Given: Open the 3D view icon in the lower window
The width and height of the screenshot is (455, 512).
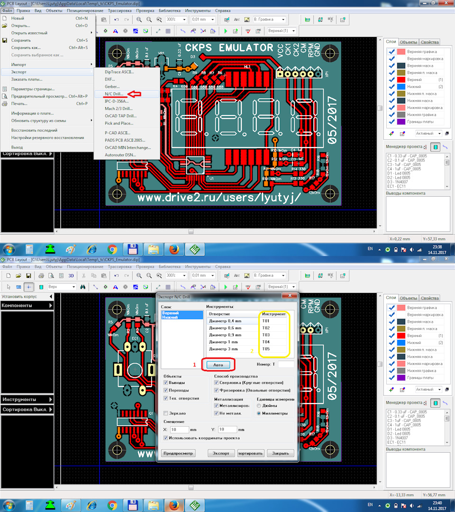Looking at the screenshot, I should click(71, 275).
